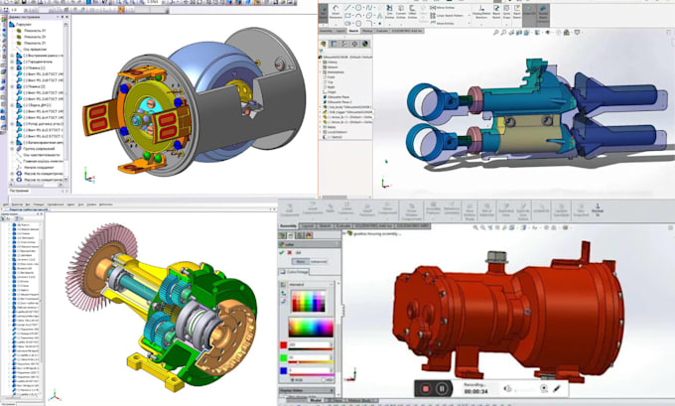Screen dimensions: 675x406
Task: Click the Convert Entities tool
Action: point(401,12)
